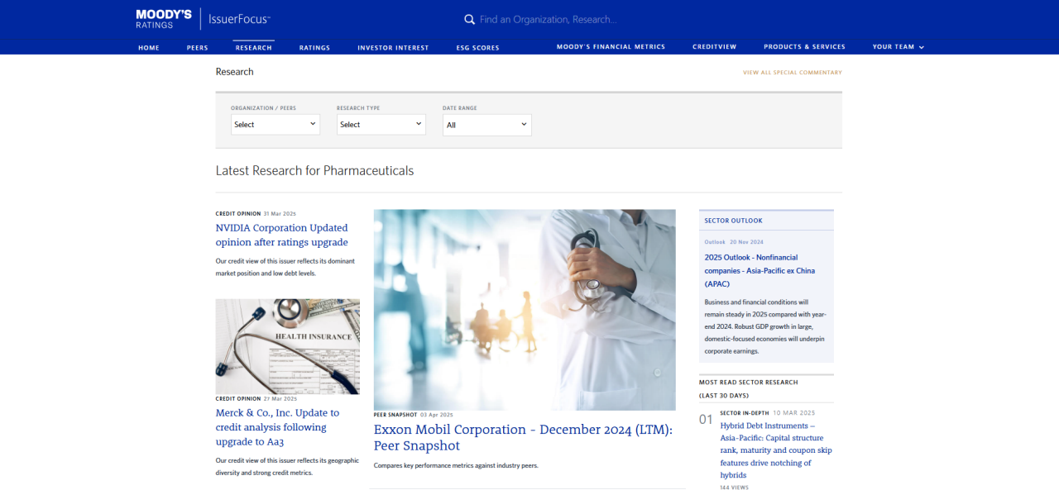Open ESG Scores page
The height and width of the screenshot is (490, 1059).
tap(477, 48)
